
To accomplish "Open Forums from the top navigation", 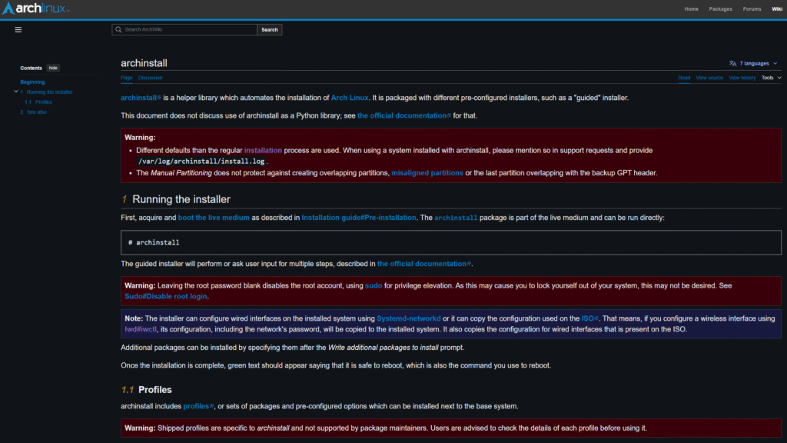I will pos(752,9).
